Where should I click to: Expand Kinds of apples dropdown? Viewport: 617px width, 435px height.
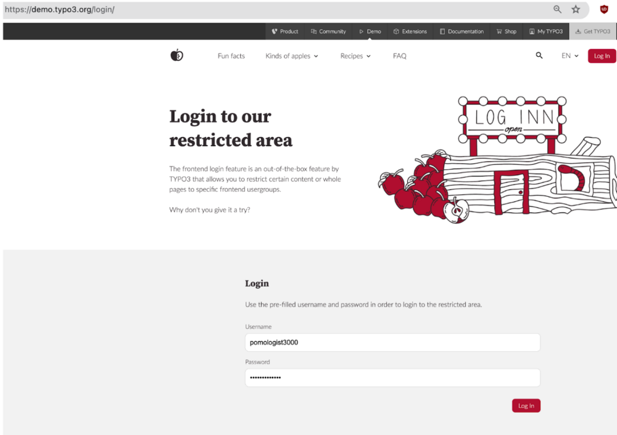pos(292,56)
